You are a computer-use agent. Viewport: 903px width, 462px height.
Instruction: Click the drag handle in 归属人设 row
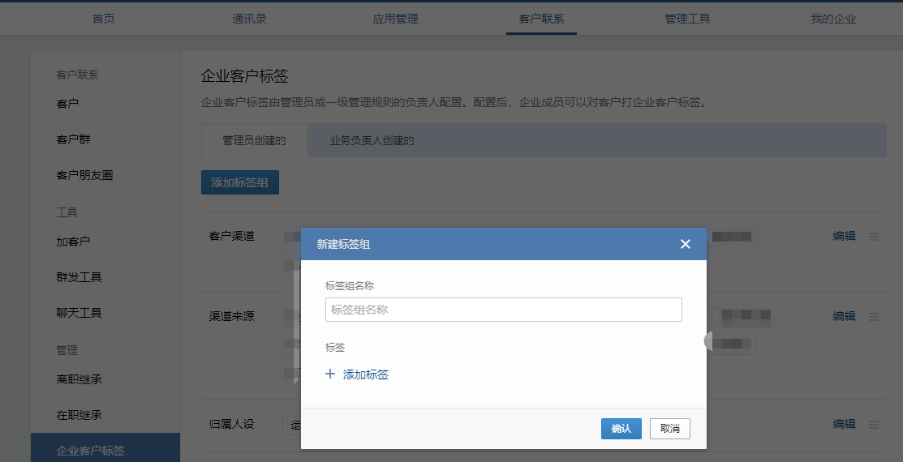pos(874,424)
